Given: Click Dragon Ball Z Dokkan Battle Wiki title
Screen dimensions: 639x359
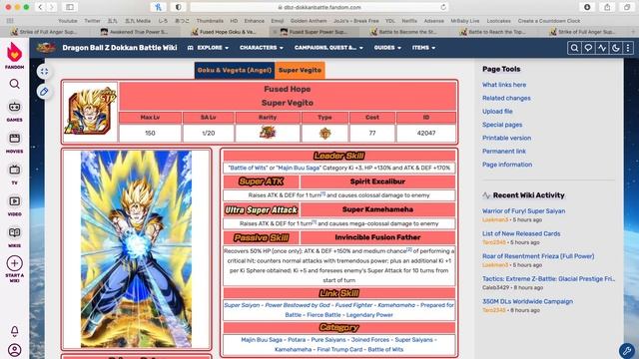Looking at the screenshot, I should (x=120, y=48).
